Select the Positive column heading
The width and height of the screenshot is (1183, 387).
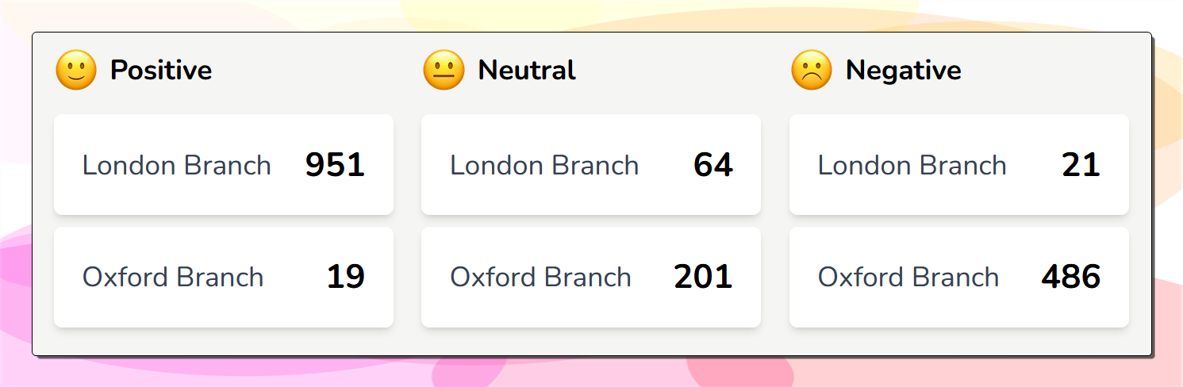click(161, 71)
